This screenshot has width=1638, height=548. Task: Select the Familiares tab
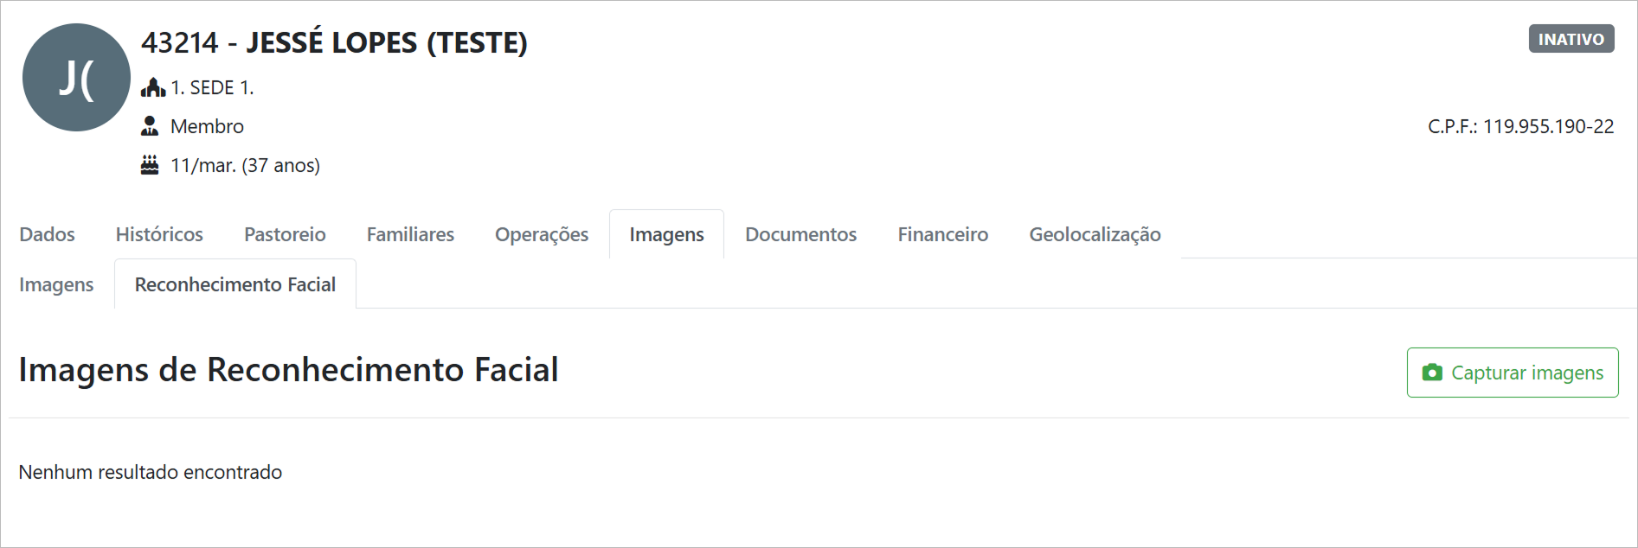[410, 234]
